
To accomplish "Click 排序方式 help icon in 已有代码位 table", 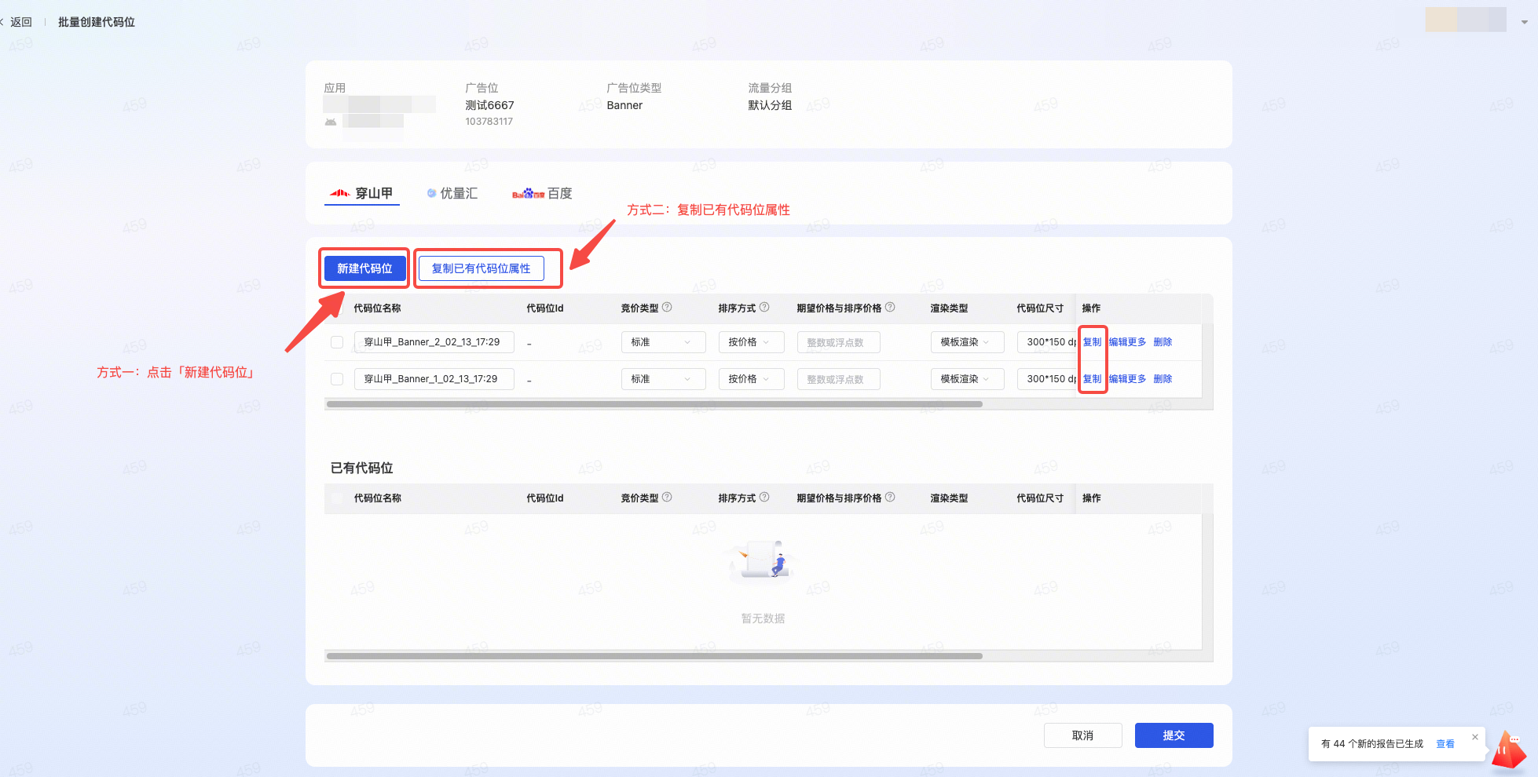I will pos(764,498).
